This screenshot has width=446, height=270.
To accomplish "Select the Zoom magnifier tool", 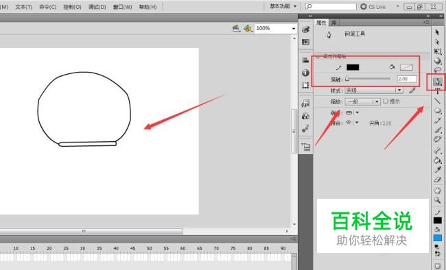I will (438, 200).
